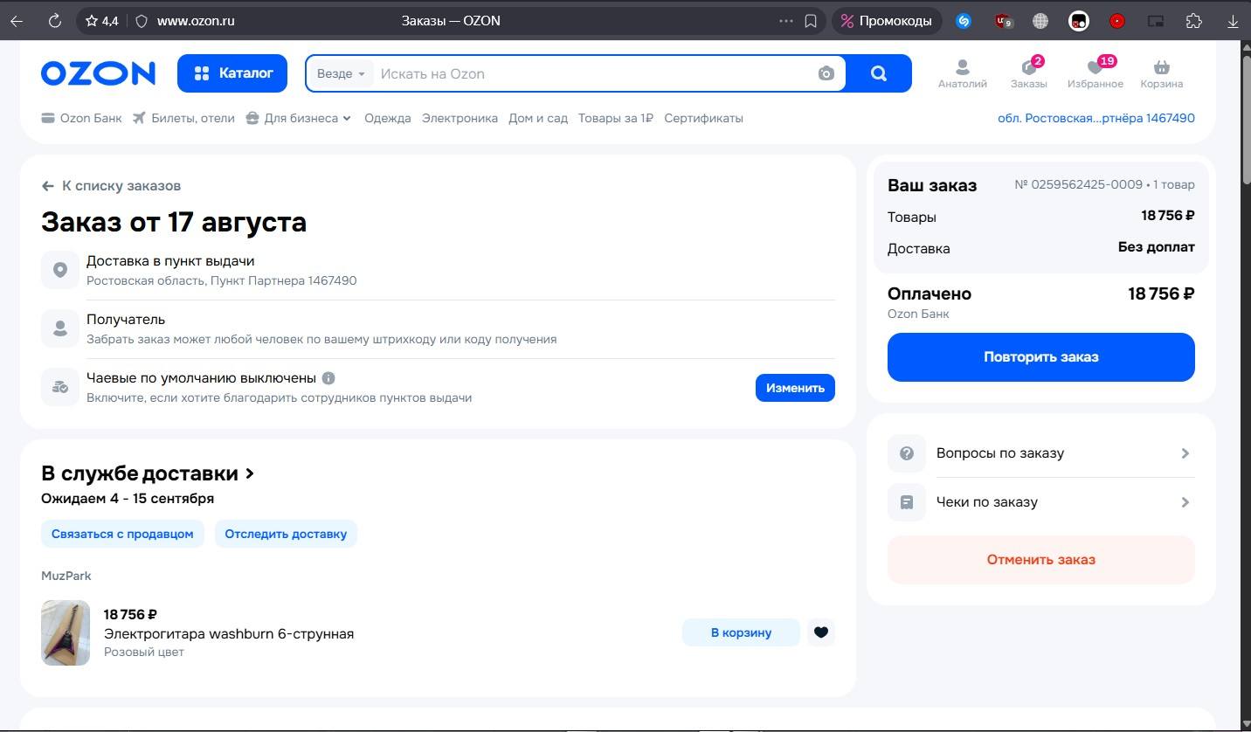Open the uBlock extension icon
This screenshot has height=732, width=1251.
1004,21
